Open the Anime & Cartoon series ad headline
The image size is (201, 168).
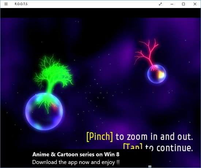[76, 154]
